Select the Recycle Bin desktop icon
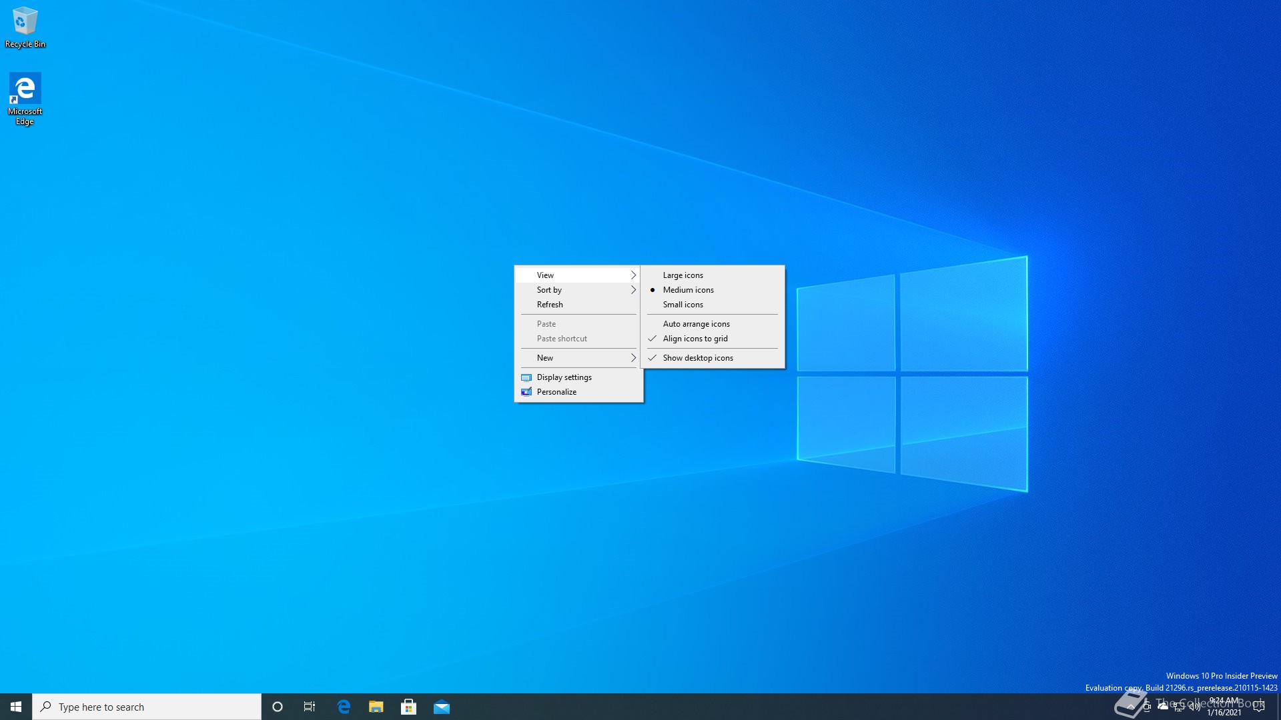 (25, 27)
